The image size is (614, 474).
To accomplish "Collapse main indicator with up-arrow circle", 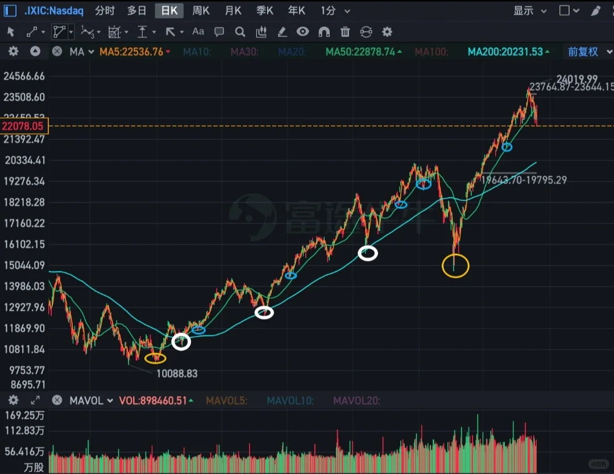I will pyautogui.click(x=35, y=51).
